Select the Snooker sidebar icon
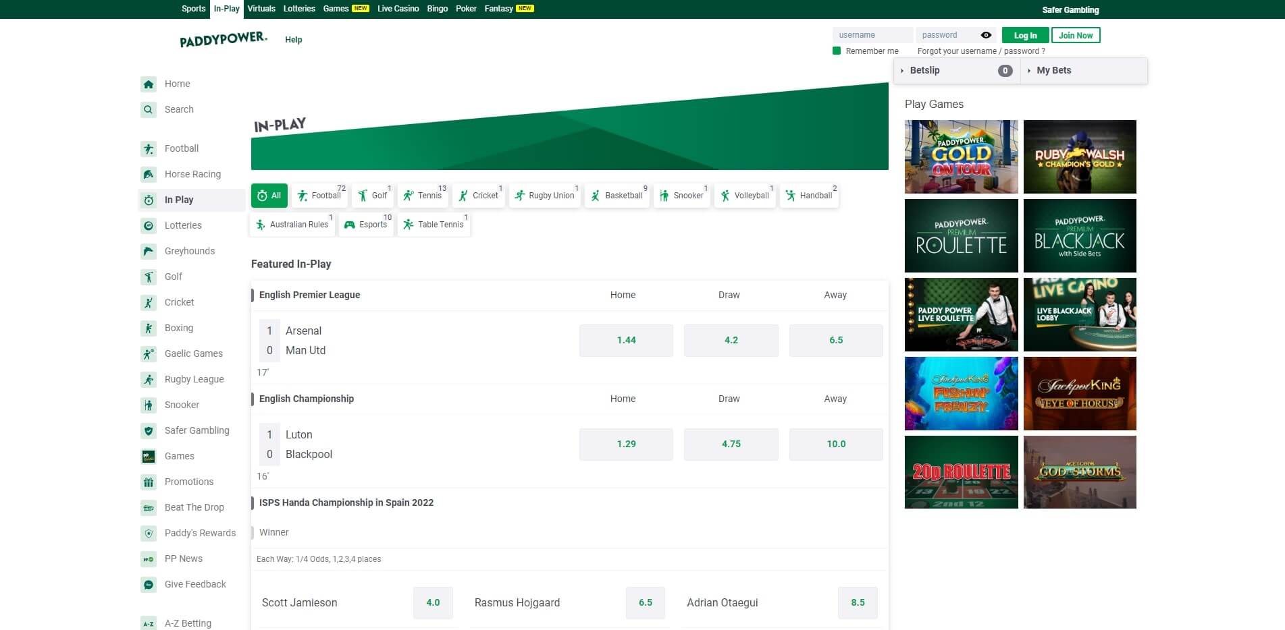The width and height of the screenshot is (1285, 630). [149, 405]
